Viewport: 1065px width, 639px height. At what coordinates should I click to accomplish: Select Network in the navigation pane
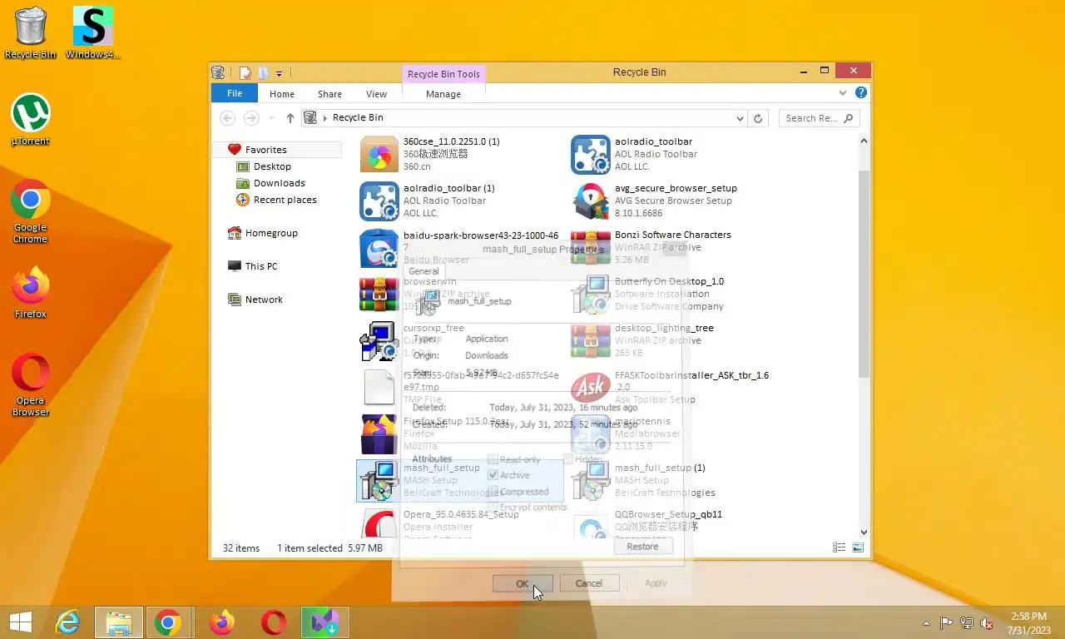pos(264,300)
